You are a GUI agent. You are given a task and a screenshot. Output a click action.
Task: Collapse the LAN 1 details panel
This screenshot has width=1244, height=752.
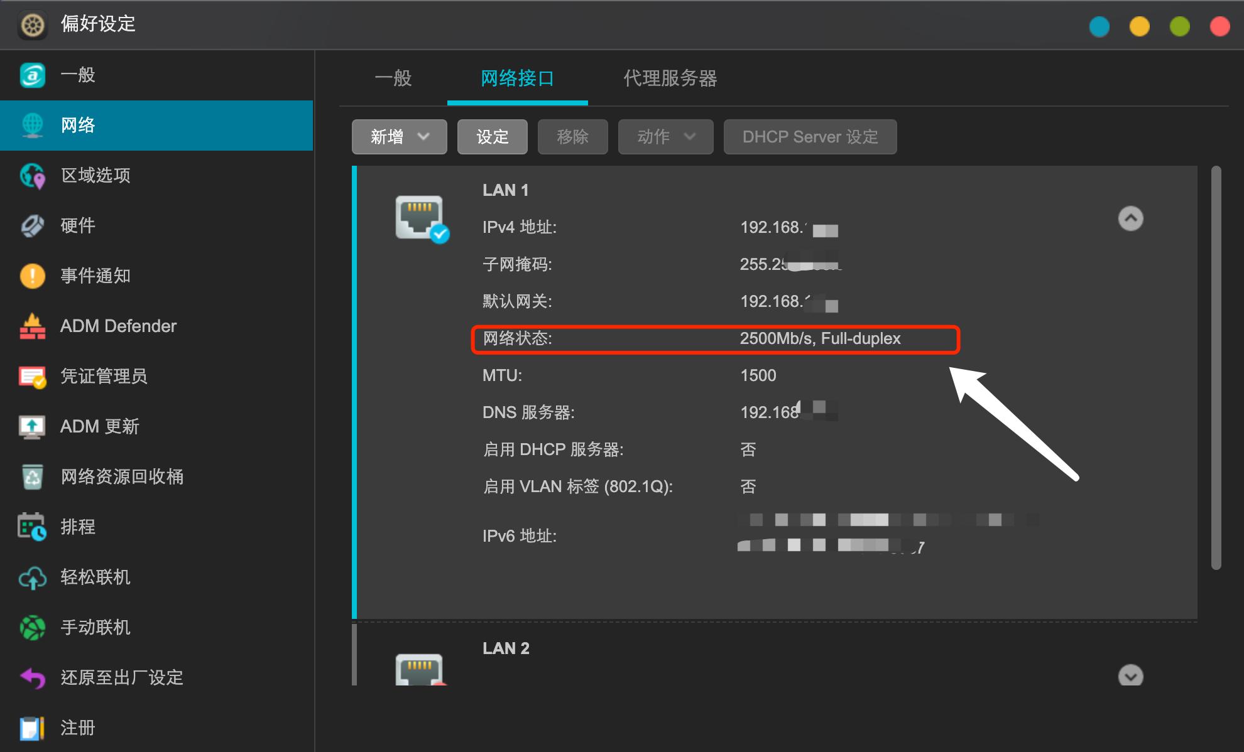(1131, 218)
